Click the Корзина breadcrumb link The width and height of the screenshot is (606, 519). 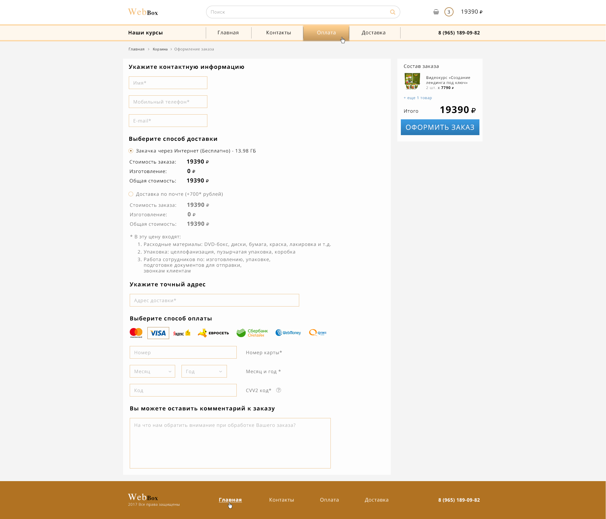coord(160,49)
